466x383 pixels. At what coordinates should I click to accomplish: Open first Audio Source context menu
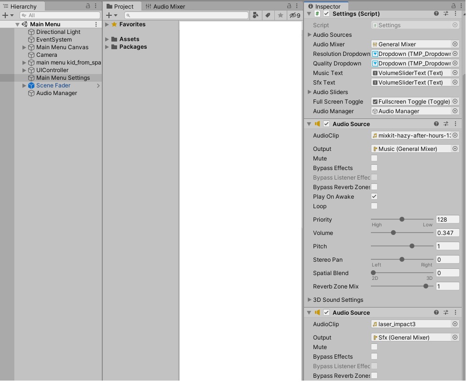coord(455,124)
